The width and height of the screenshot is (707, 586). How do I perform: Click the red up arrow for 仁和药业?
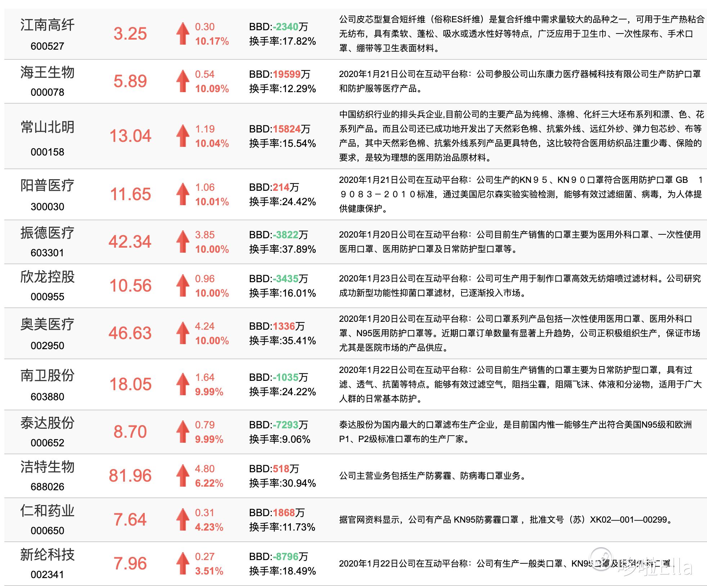click(x=183, y=519)
